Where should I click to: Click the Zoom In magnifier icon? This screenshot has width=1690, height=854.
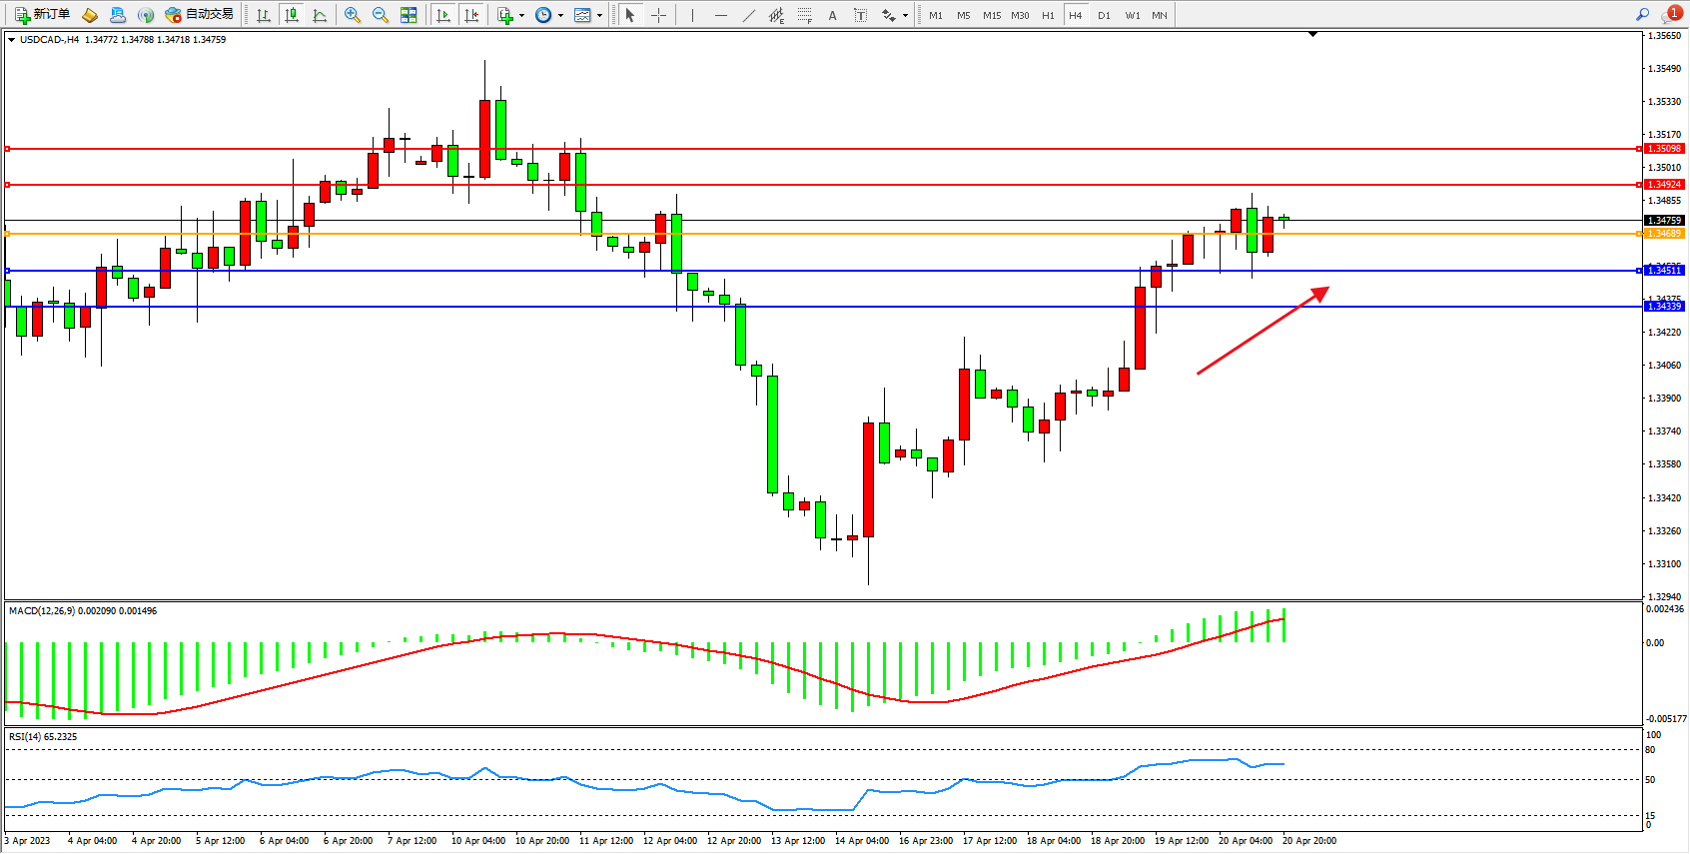[353, 15]
